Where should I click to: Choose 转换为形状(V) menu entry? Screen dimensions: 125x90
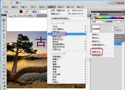pyautogui.click(x=58, y=47)
